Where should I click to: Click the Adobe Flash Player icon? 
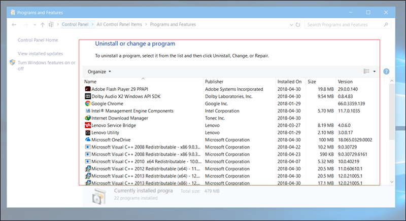pos(87,89)
